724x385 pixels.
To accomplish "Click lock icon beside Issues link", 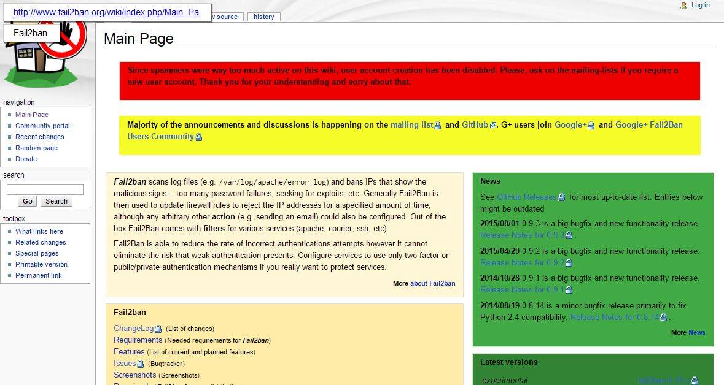I will pyautogui.click(x=141, y=364).
